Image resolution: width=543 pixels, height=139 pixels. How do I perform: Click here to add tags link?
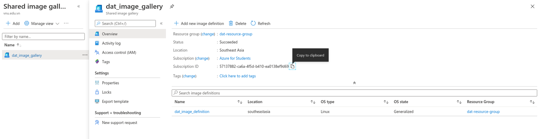point(238,76)
